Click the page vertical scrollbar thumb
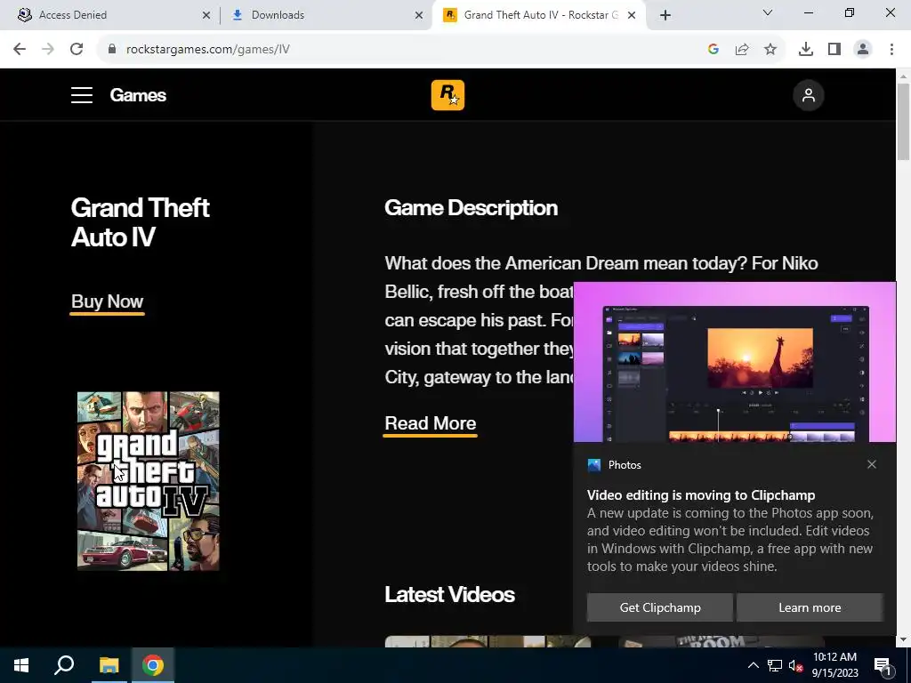 point(903,121)
